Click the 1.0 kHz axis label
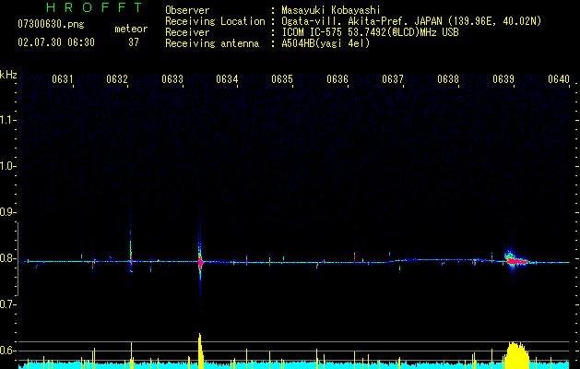Image resolution: width=580 pixels, height=369 pixels. click(7, 166)
